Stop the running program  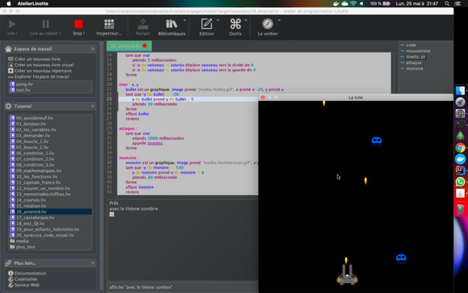coord(78,24)
